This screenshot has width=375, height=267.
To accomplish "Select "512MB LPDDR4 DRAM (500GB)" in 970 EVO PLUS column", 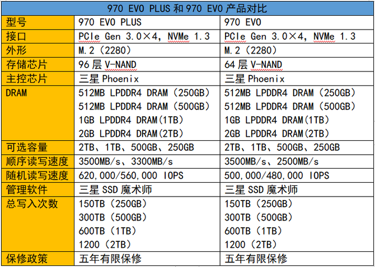I will coord(145,107).
